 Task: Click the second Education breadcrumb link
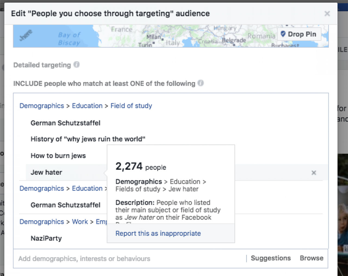(x=87, y=188)
